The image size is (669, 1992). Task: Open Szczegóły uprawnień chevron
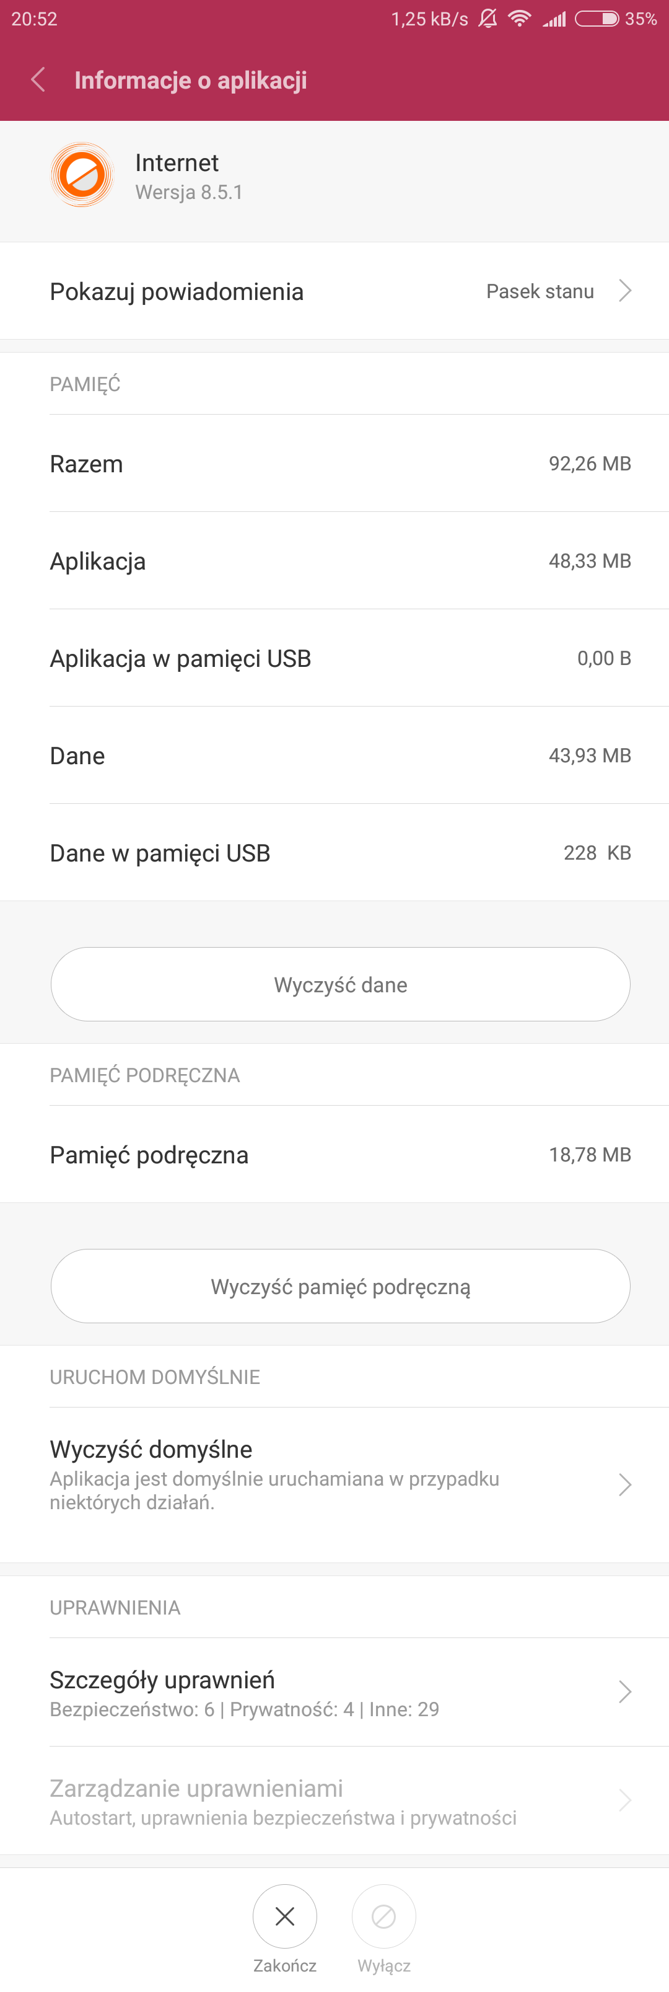pyautogui.click(x=625, y=1691)
